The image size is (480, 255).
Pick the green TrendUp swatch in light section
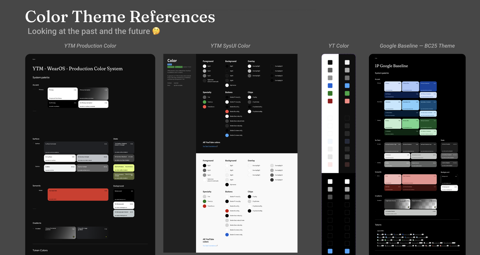[x=205, y=201]
